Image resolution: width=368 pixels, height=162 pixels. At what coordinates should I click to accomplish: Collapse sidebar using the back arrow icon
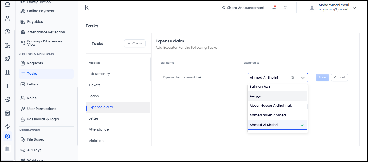(x=88, y=8)
